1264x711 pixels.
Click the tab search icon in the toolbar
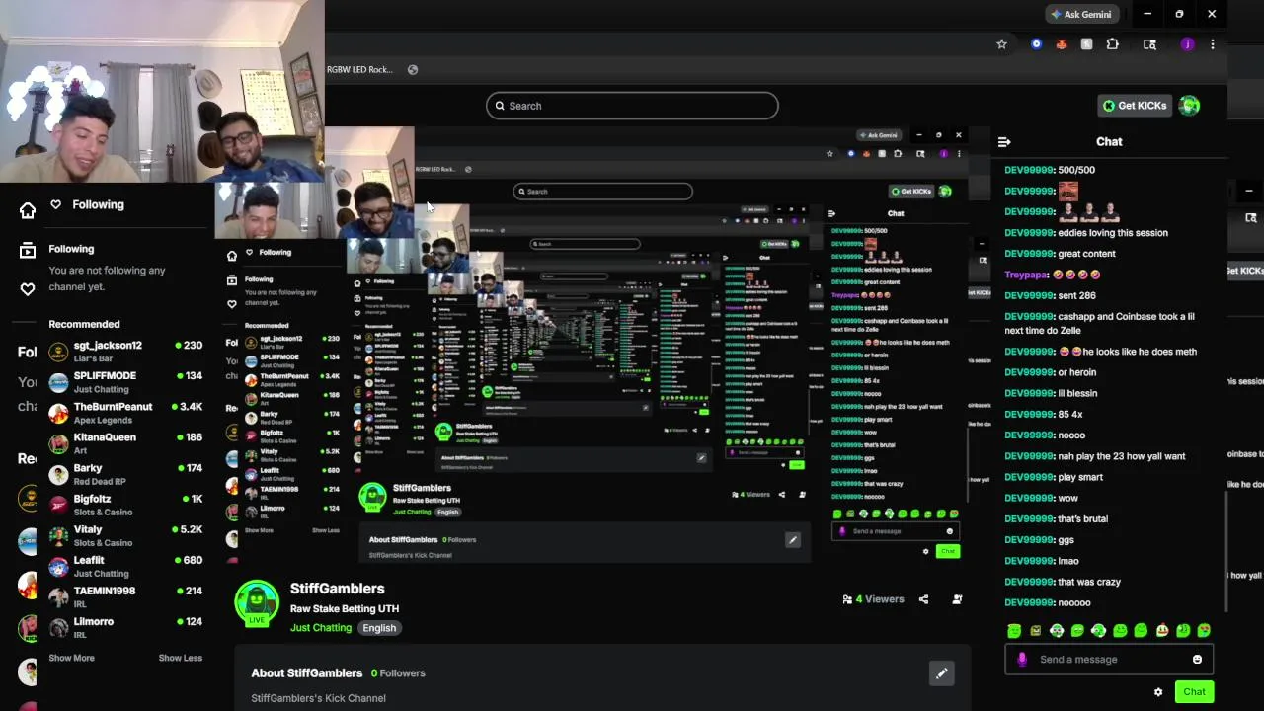[1149, 44]
